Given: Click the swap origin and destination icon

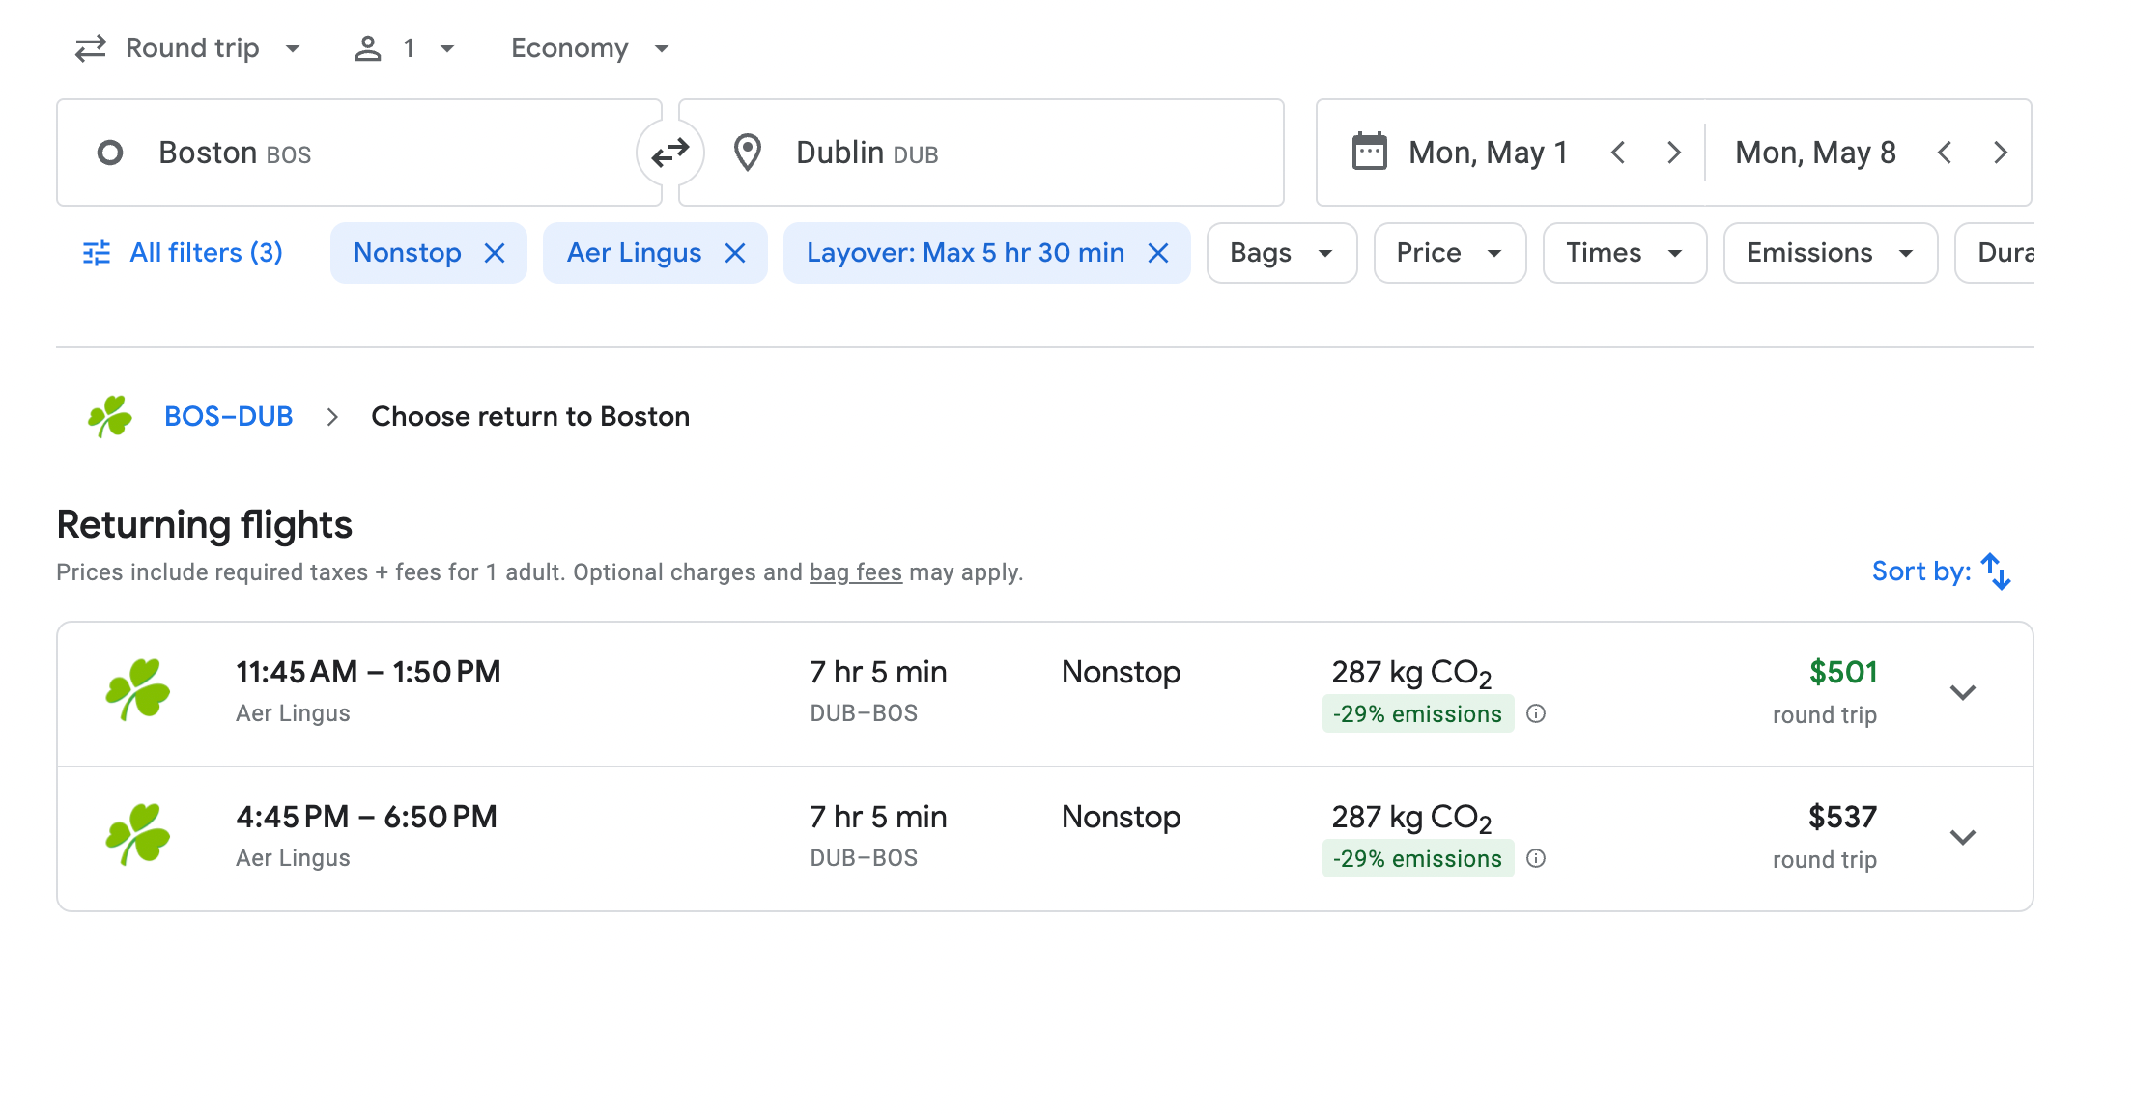Looking at the screenshot, I should click(669, 153).
